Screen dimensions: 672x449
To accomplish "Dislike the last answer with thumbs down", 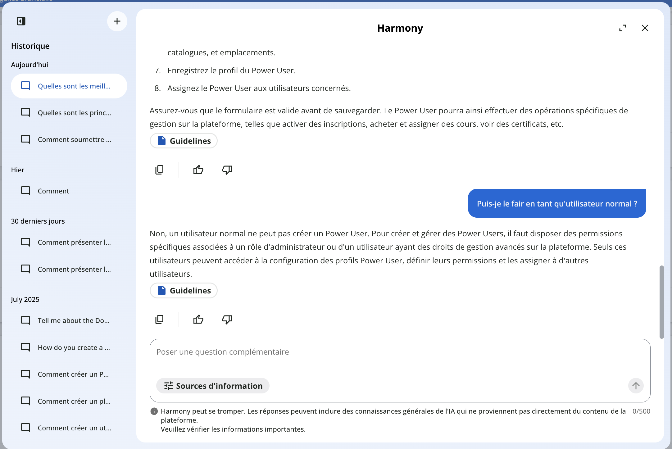I will pos(227,320).
